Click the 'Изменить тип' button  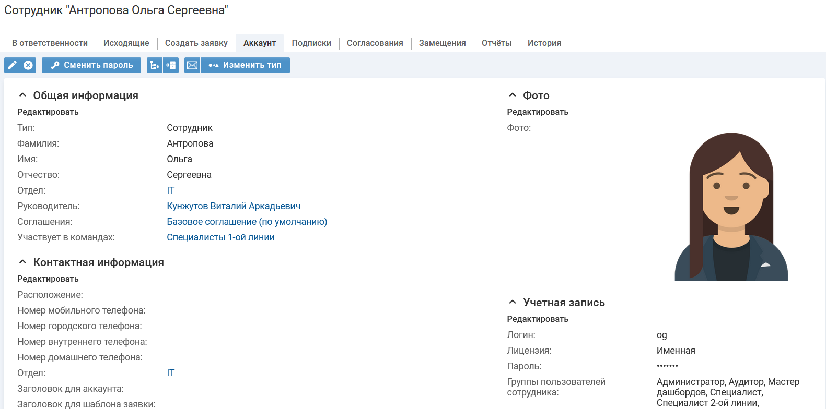[245, 65]
